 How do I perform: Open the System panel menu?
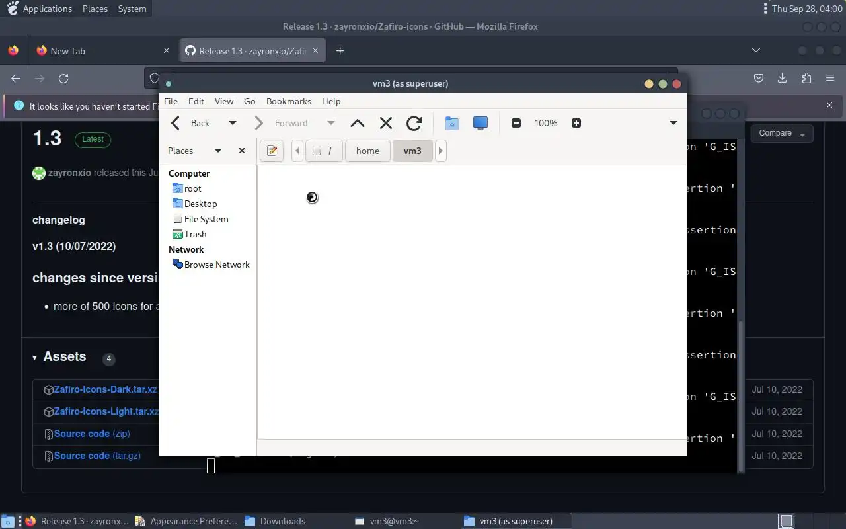click(132, 9)
